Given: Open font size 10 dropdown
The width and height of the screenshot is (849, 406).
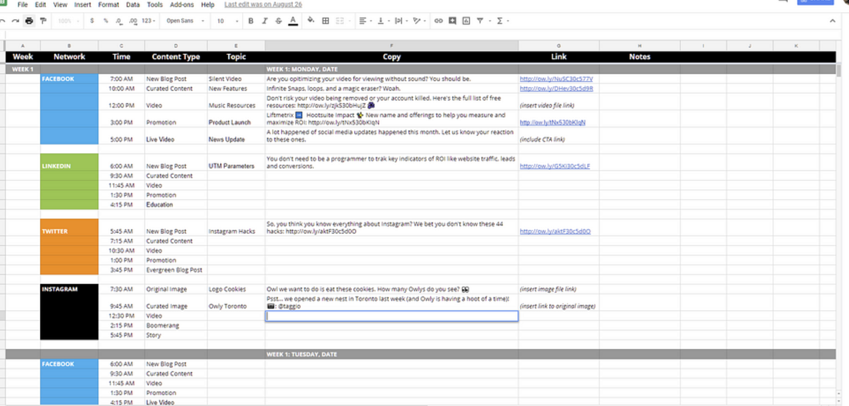Looking at the screenshot, I should point(227,21).
